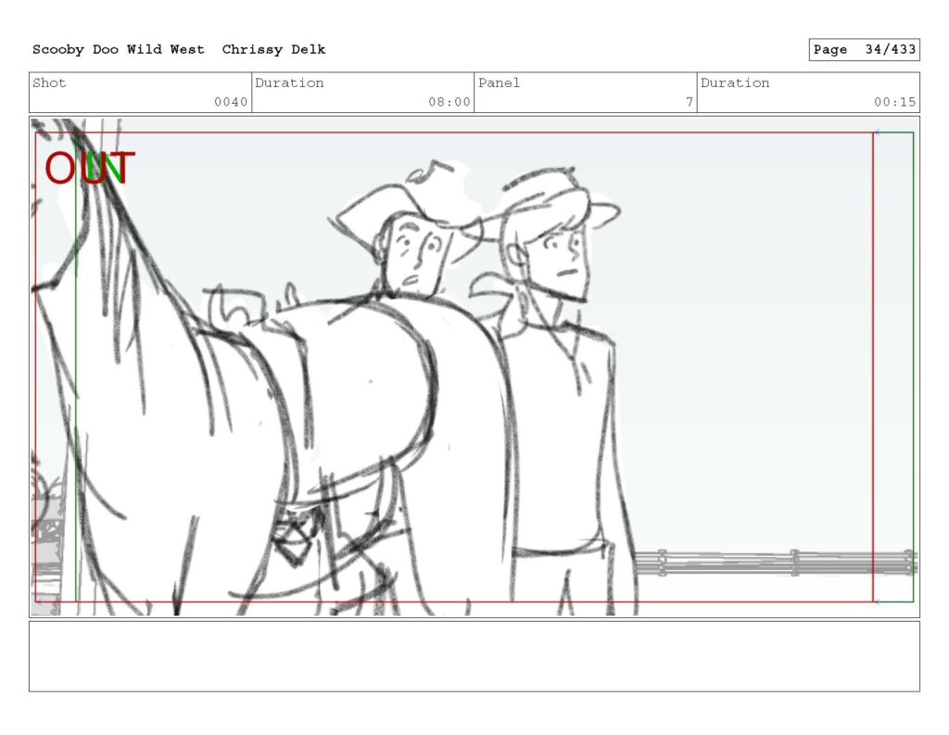Click the Panel number '7'
Viewport: 949px width, 735px height.
[x=690, y=102]
